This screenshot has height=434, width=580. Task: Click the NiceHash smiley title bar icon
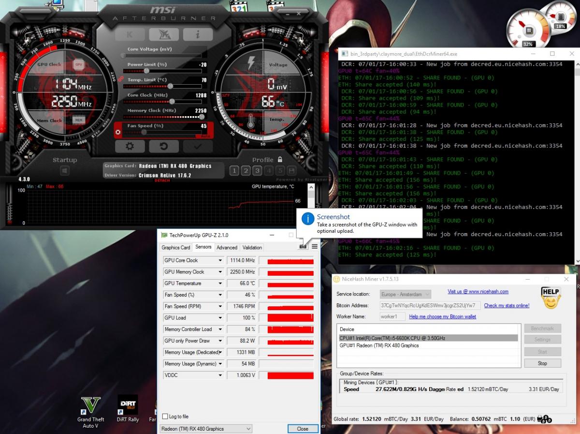tap(337, 279)
